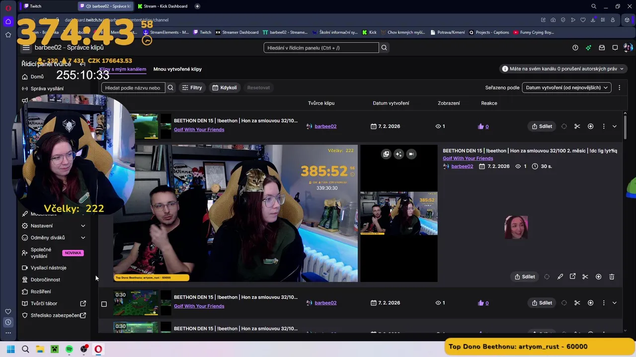Play the large expanded clip preview
636x357 pixels.
click(x=236, y=213)
